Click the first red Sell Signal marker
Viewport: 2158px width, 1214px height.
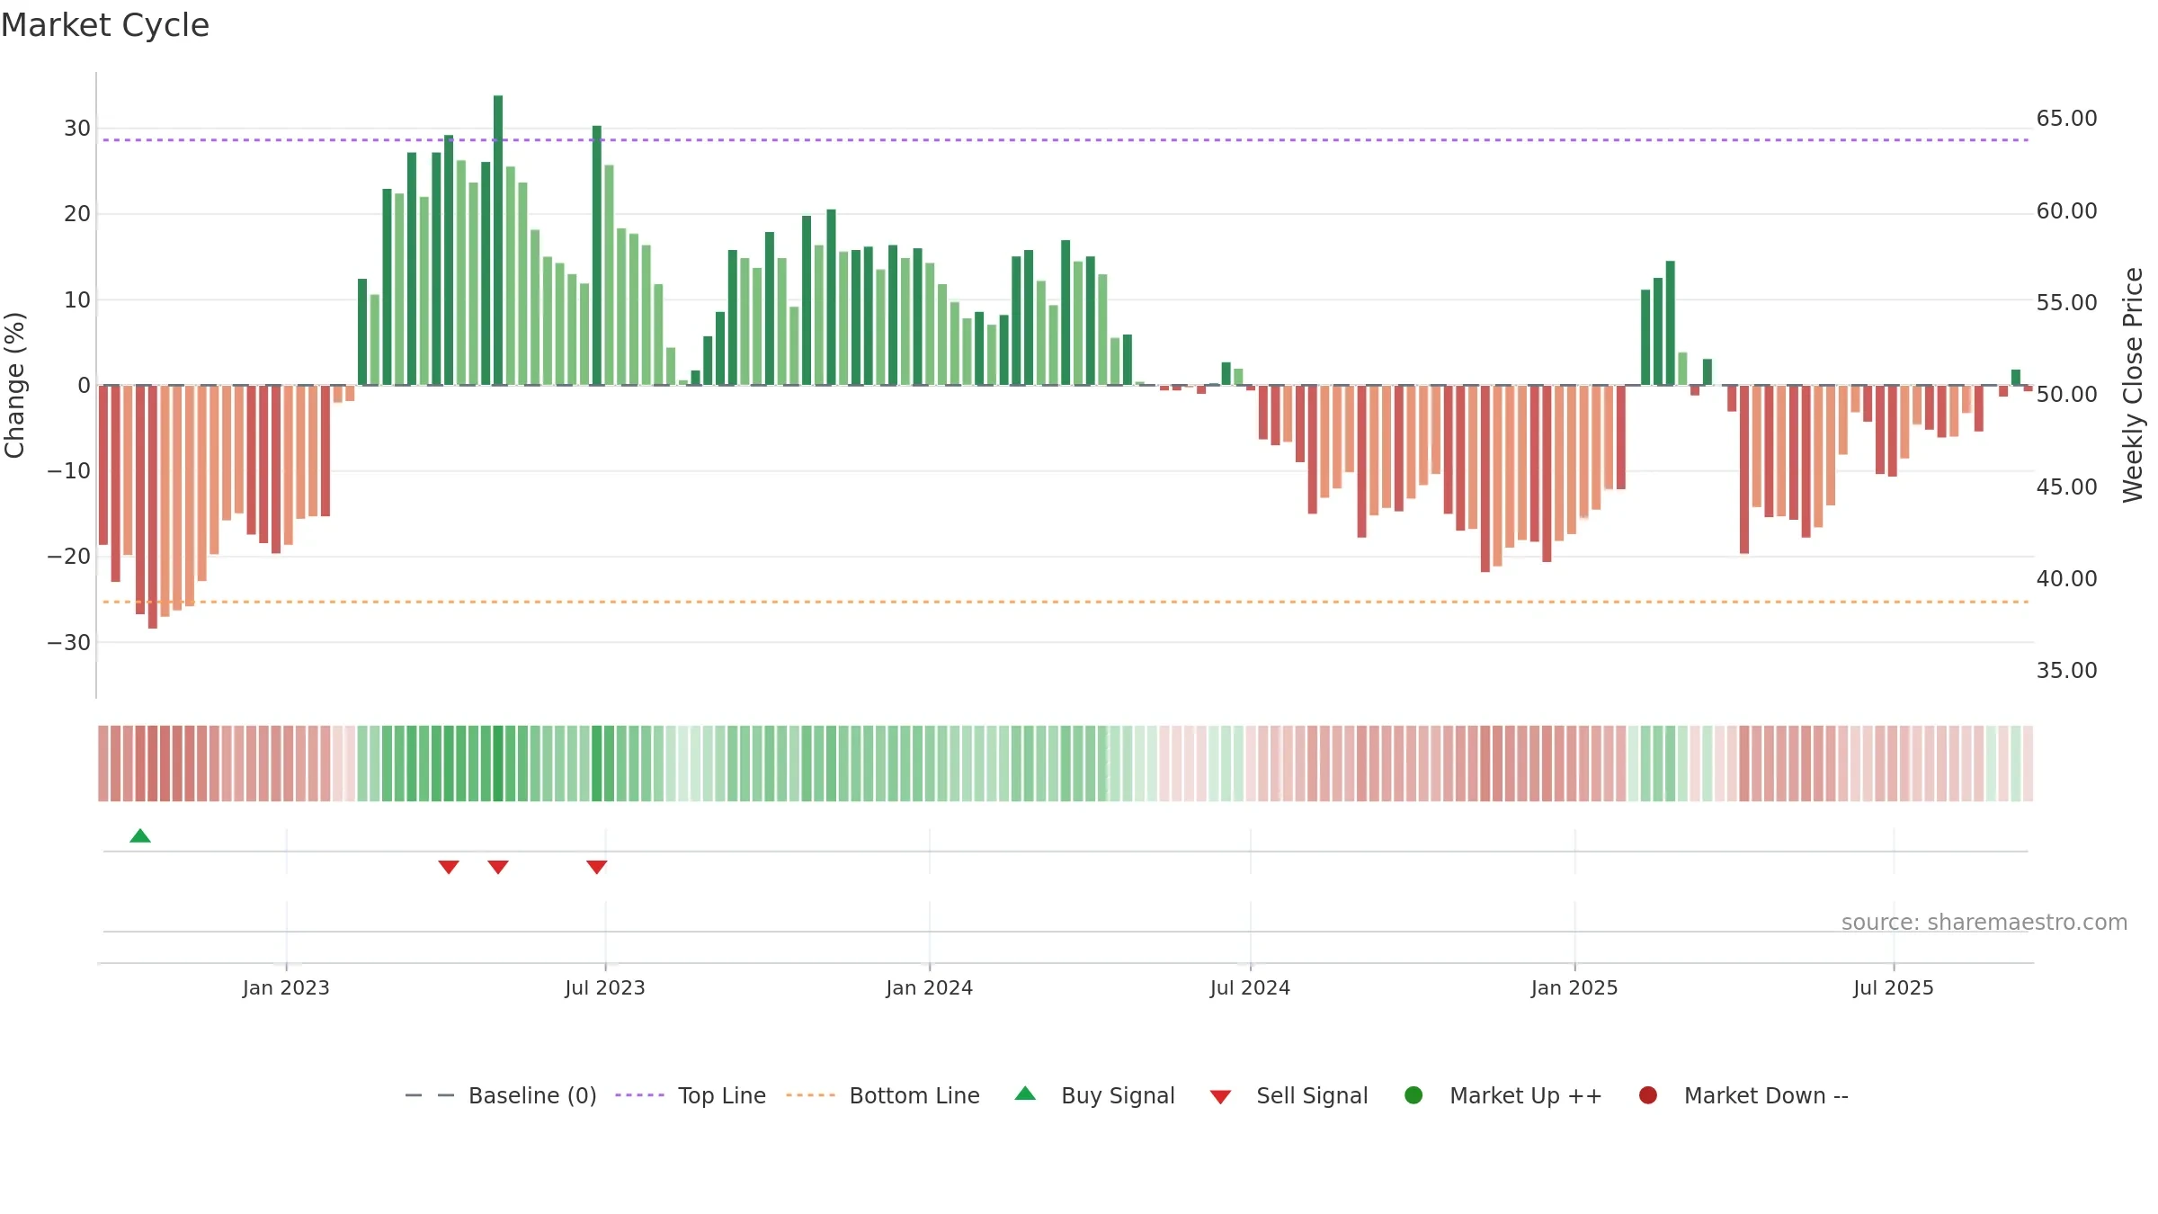pyautogui.click(x=449, y=867)
